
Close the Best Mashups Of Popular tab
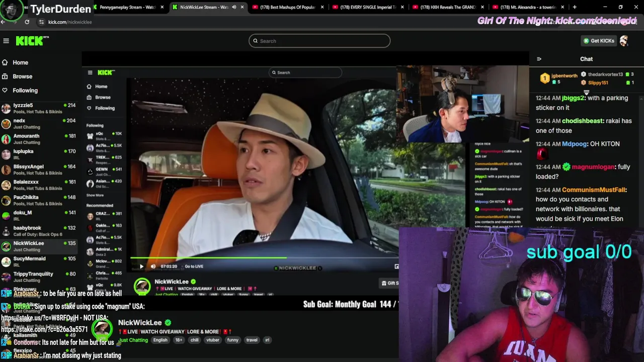322,7
